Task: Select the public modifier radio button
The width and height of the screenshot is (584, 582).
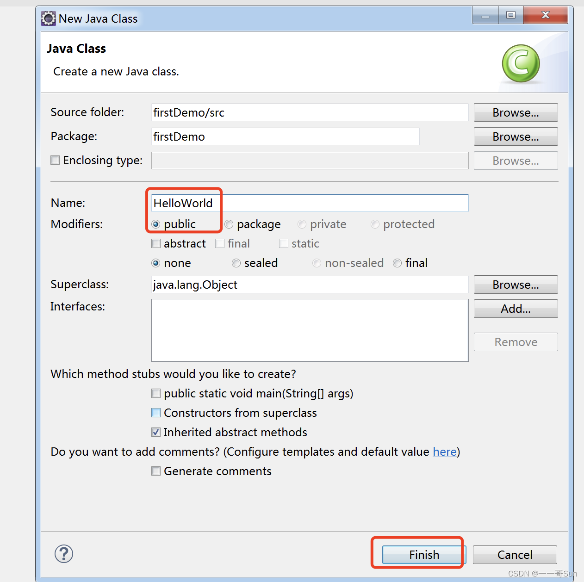Action: tap(156, 224)
